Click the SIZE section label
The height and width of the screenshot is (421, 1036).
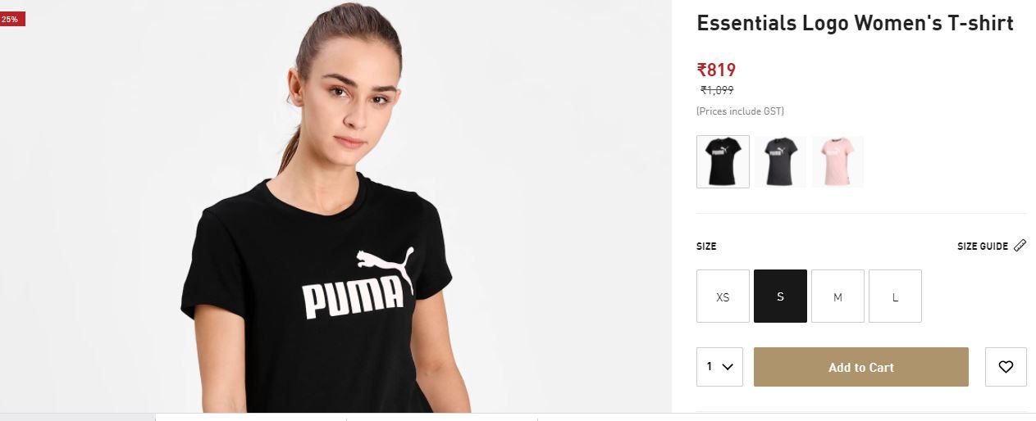(x=706, y=247)
